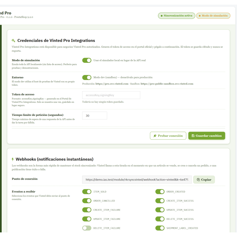Click the sandbox URL pro-public-sandbox.svc.vinted.com
The height and width of the screenshot is (237, 237).
[x=167, y=84]
